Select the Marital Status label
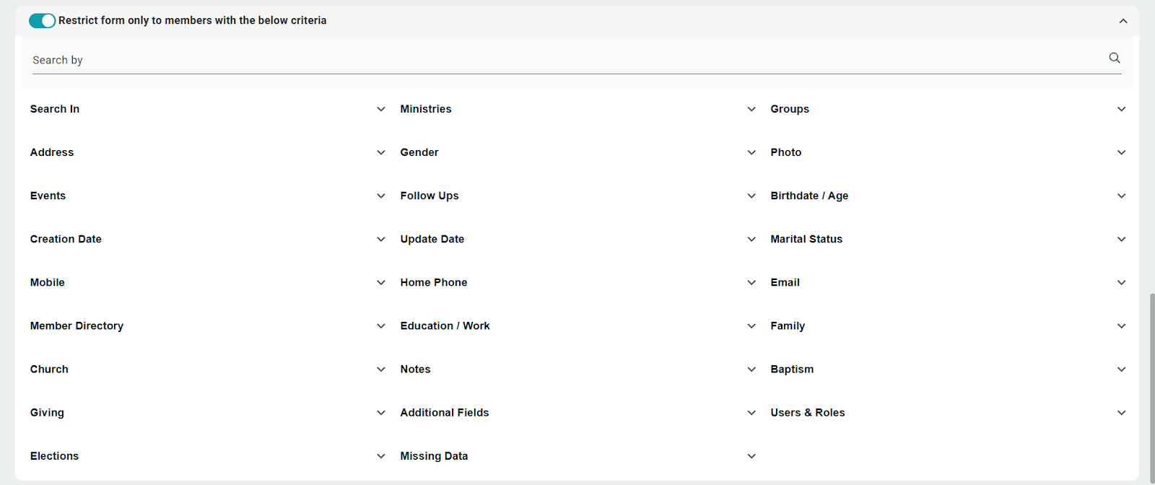Screen dimensions: 1155x485 [x=806, y=240]
